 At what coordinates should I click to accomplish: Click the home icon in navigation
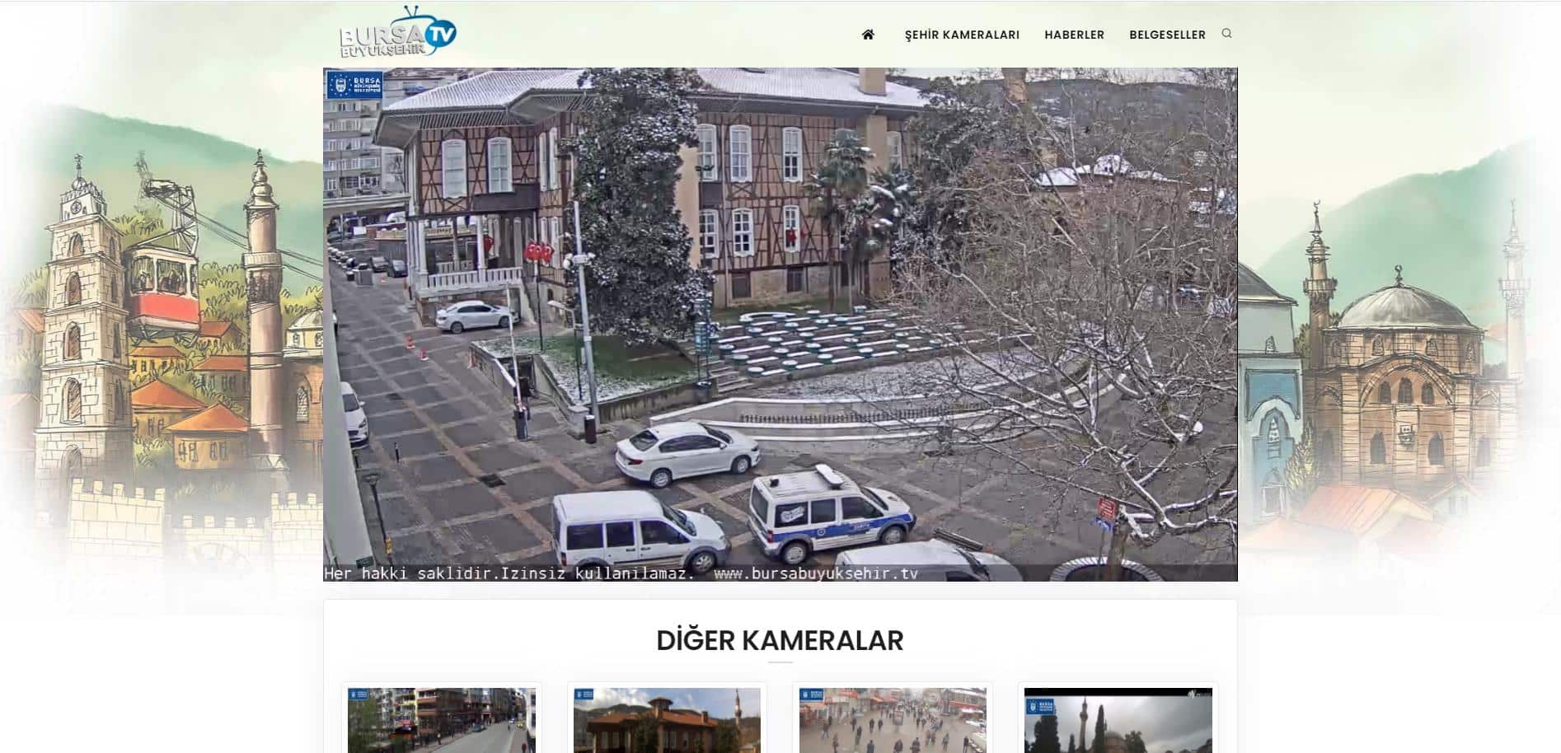[868, 35]
